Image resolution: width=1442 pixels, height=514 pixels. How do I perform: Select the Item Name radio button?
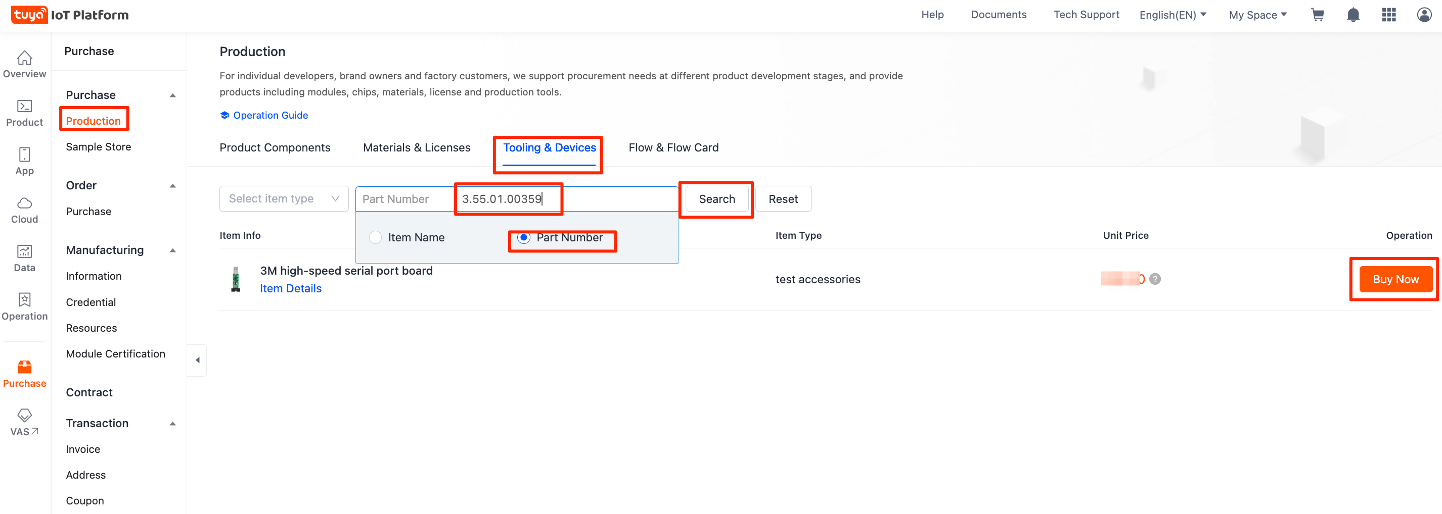click(376, 238)
